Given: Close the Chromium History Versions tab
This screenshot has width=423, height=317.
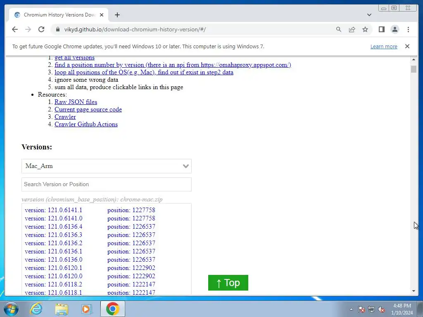Looking at the screenshot, I should point(102,15).
